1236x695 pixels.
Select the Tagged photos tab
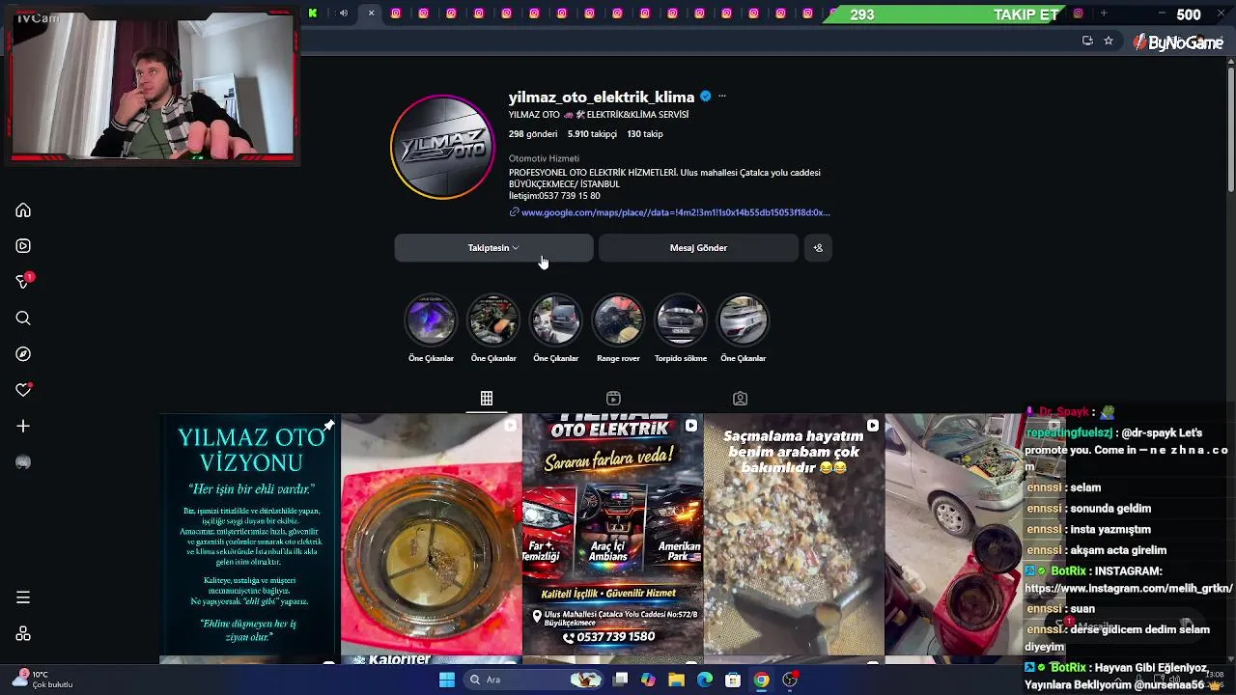click(740, 399)
